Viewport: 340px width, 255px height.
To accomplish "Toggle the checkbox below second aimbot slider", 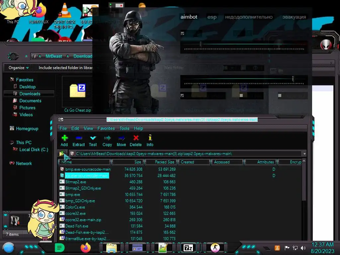I will (x=182, y=95).
